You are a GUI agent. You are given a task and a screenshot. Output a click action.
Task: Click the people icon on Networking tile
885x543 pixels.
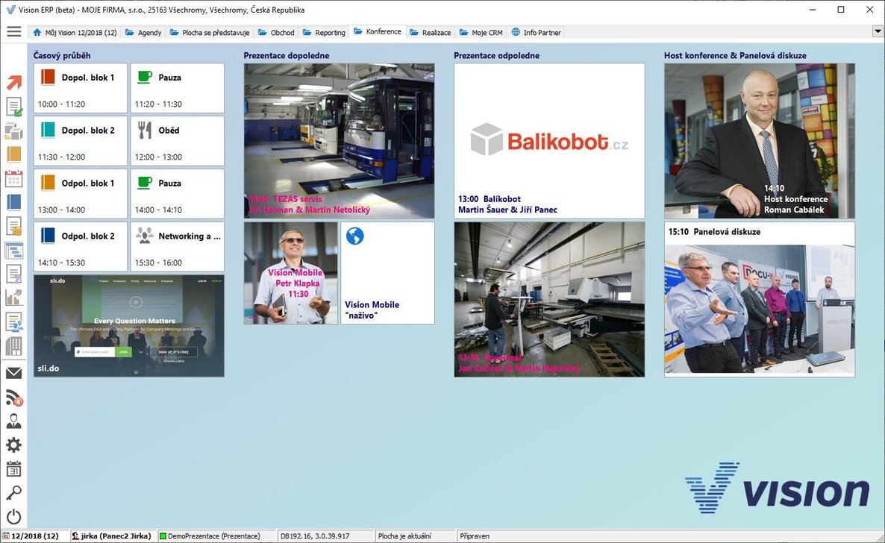(x=145, y=236)
